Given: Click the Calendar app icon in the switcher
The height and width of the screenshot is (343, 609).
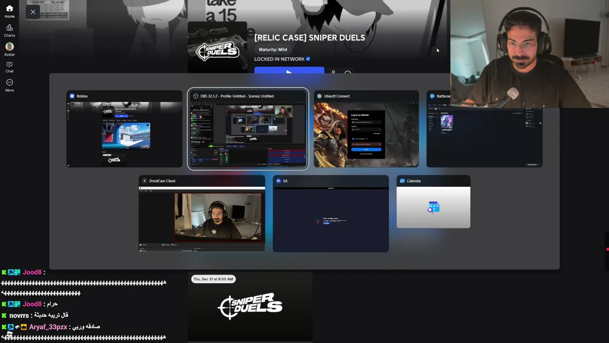Looking at the screenshot, I should pyautogui.click(x=403, y=181).
